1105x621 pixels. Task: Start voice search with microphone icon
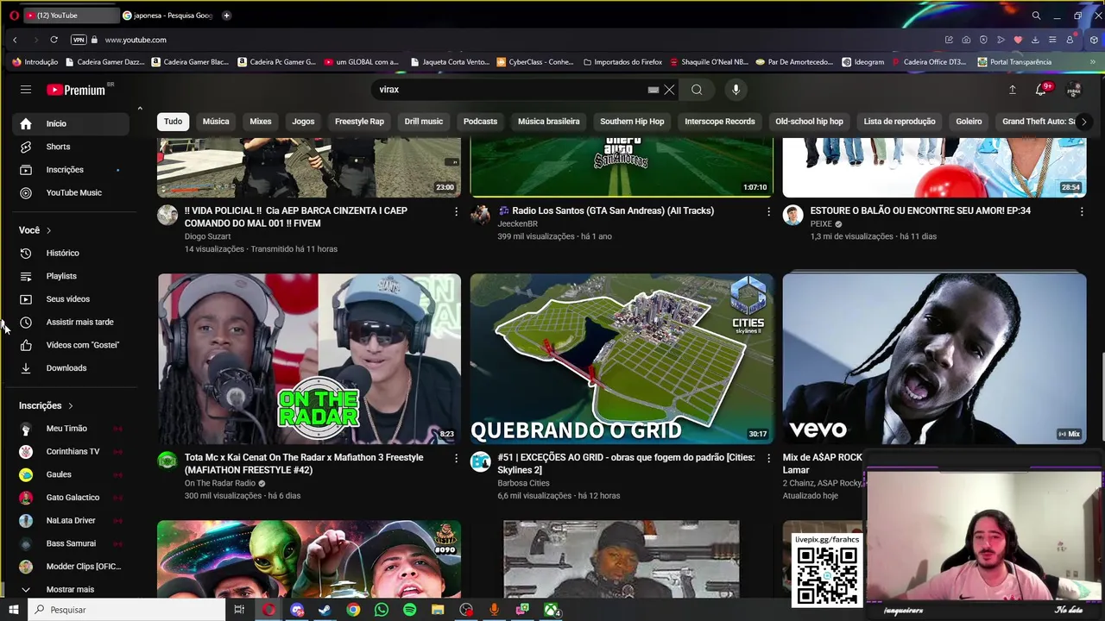(x=736, y=90)
